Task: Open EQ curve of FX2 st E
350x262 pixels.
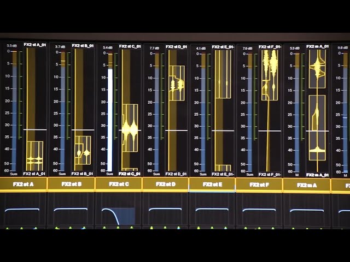Action: point(212,210)
